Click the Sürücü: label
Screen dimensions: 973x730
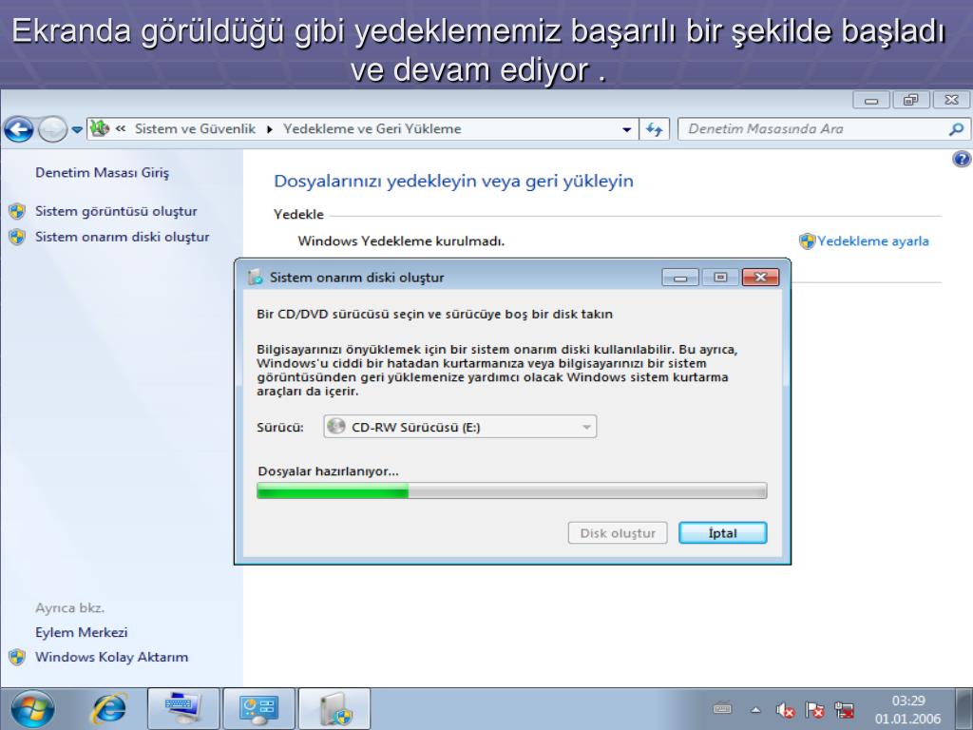point(280,427)
